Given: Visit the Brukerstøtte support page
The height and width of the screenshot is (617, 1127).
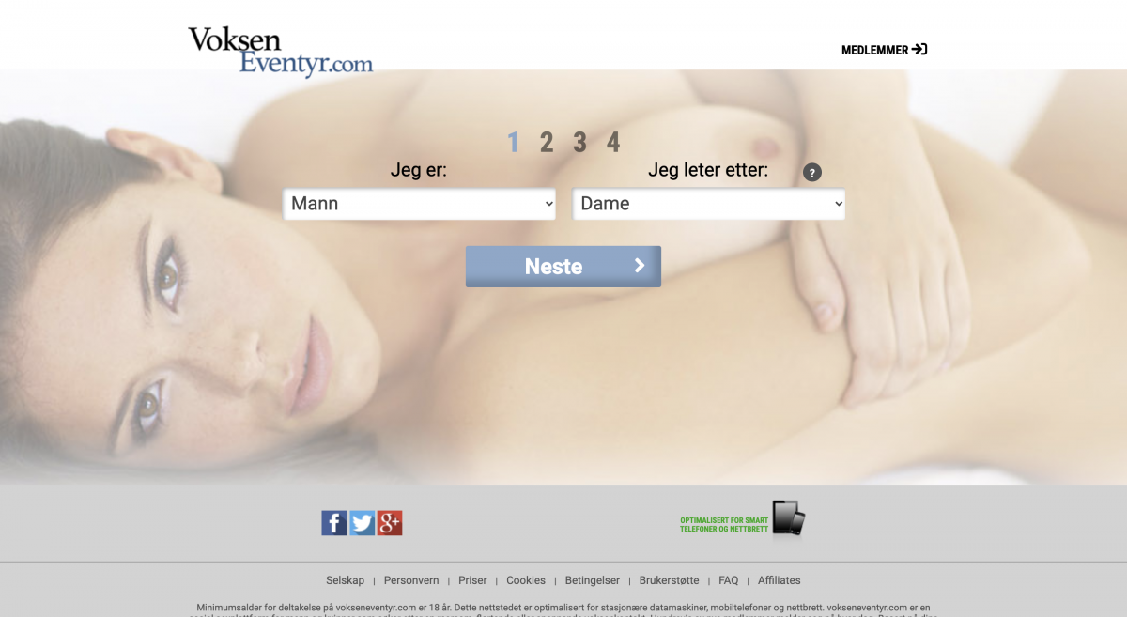Looking at the screenshot, I should pyautogui.click(x=669, y=579).
